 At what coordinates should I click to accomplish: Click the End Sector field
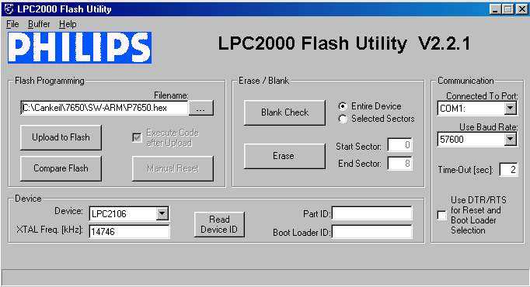(400, 164)
